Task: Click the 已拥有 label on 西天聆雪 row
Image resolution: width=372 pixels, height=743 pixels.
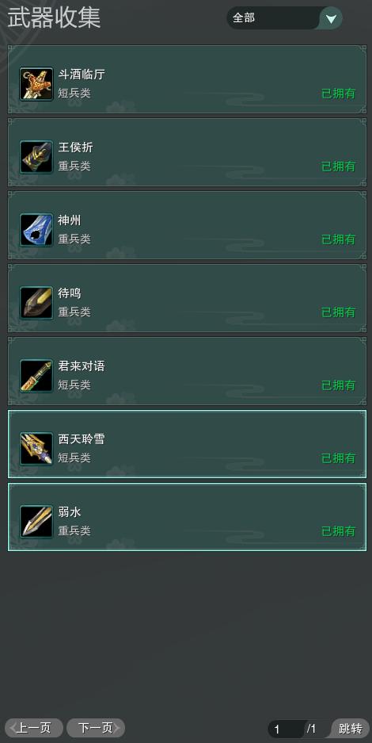Action: pos(339,458)
